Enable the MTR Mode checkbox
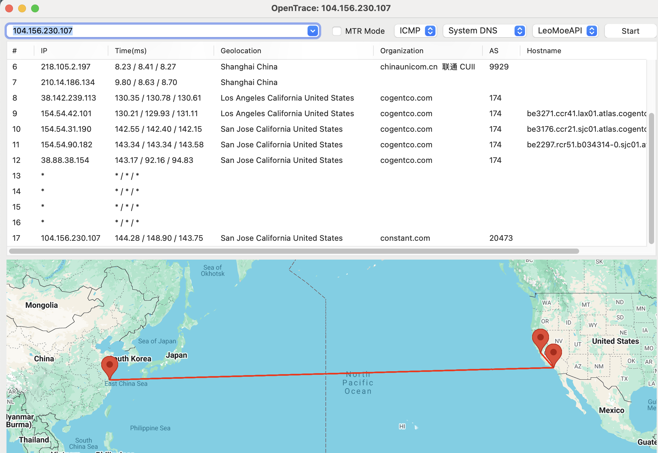 (x=337, y=31)
